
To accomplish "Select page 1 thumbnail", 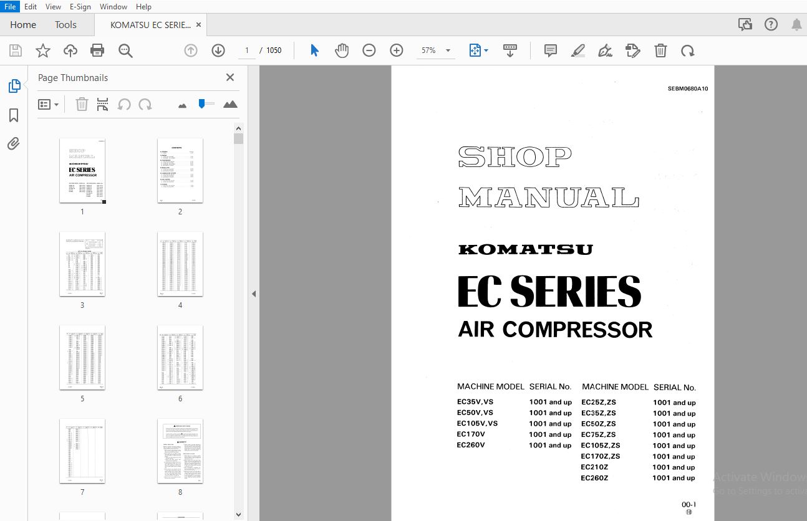I will point(82,171).
